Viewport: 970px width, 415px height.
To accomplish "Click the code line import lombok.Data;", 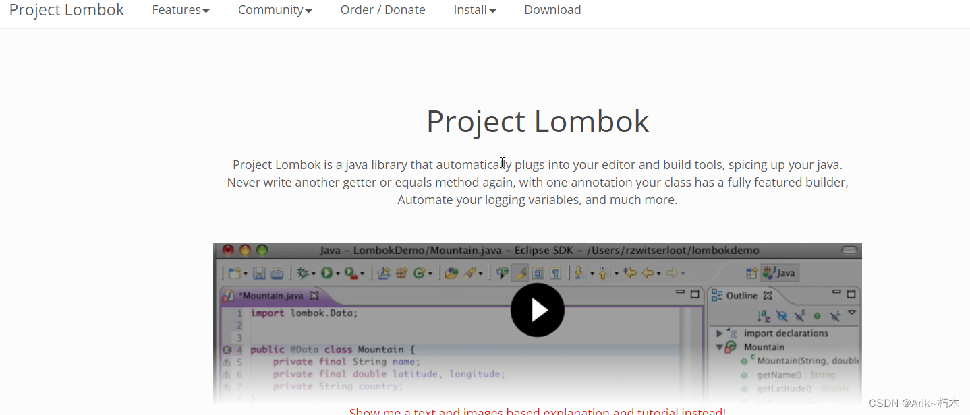I will tap(304, 313).
